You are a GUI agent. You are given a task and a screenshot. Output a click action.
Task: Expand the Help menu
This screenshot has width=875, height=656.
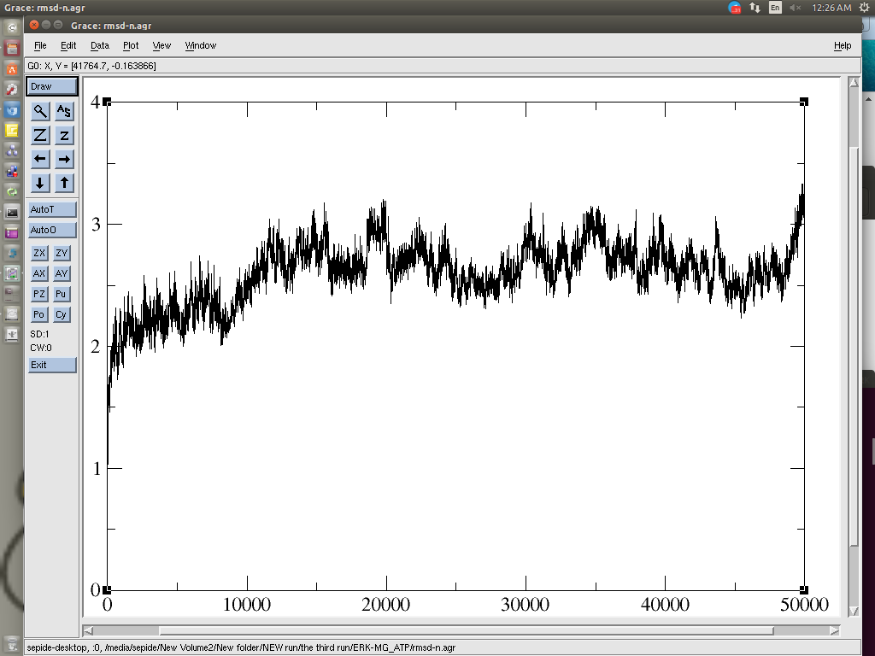(842, 45)
